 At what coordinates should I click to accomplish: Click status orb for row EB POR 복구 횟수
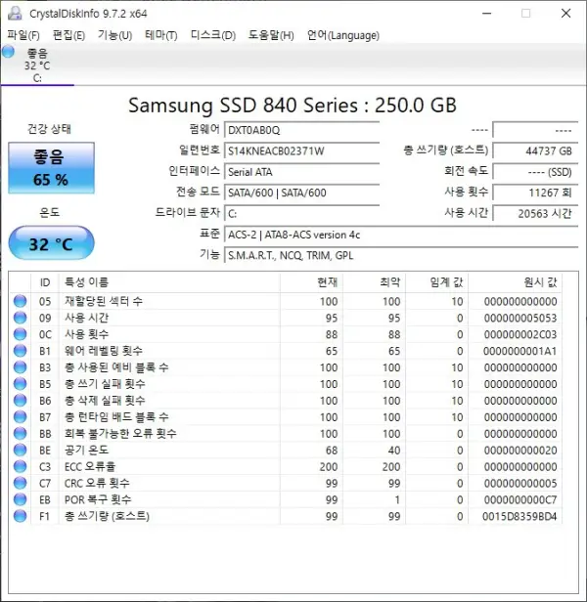coord(20,499)
